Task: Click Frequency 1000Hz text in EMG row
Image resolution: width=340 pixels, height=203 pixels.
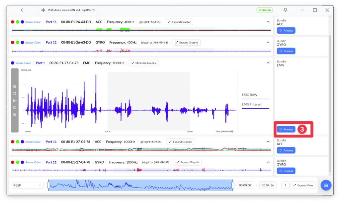Action: tap(110, 63)
